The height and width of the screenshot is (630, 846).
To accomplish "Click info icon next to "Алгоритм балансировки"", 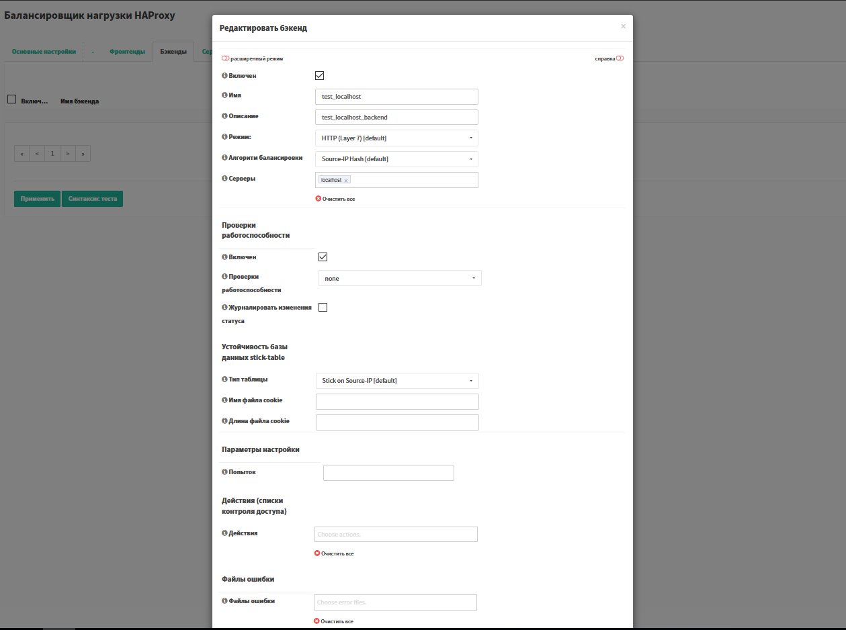I will (224, 157).
